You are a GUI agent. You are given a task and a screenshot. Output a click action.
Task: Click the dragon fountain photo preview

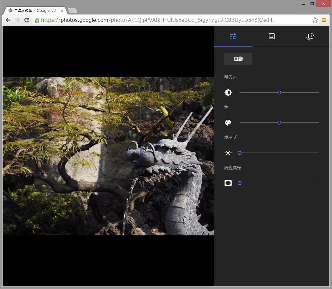click(x=108, y=156)
